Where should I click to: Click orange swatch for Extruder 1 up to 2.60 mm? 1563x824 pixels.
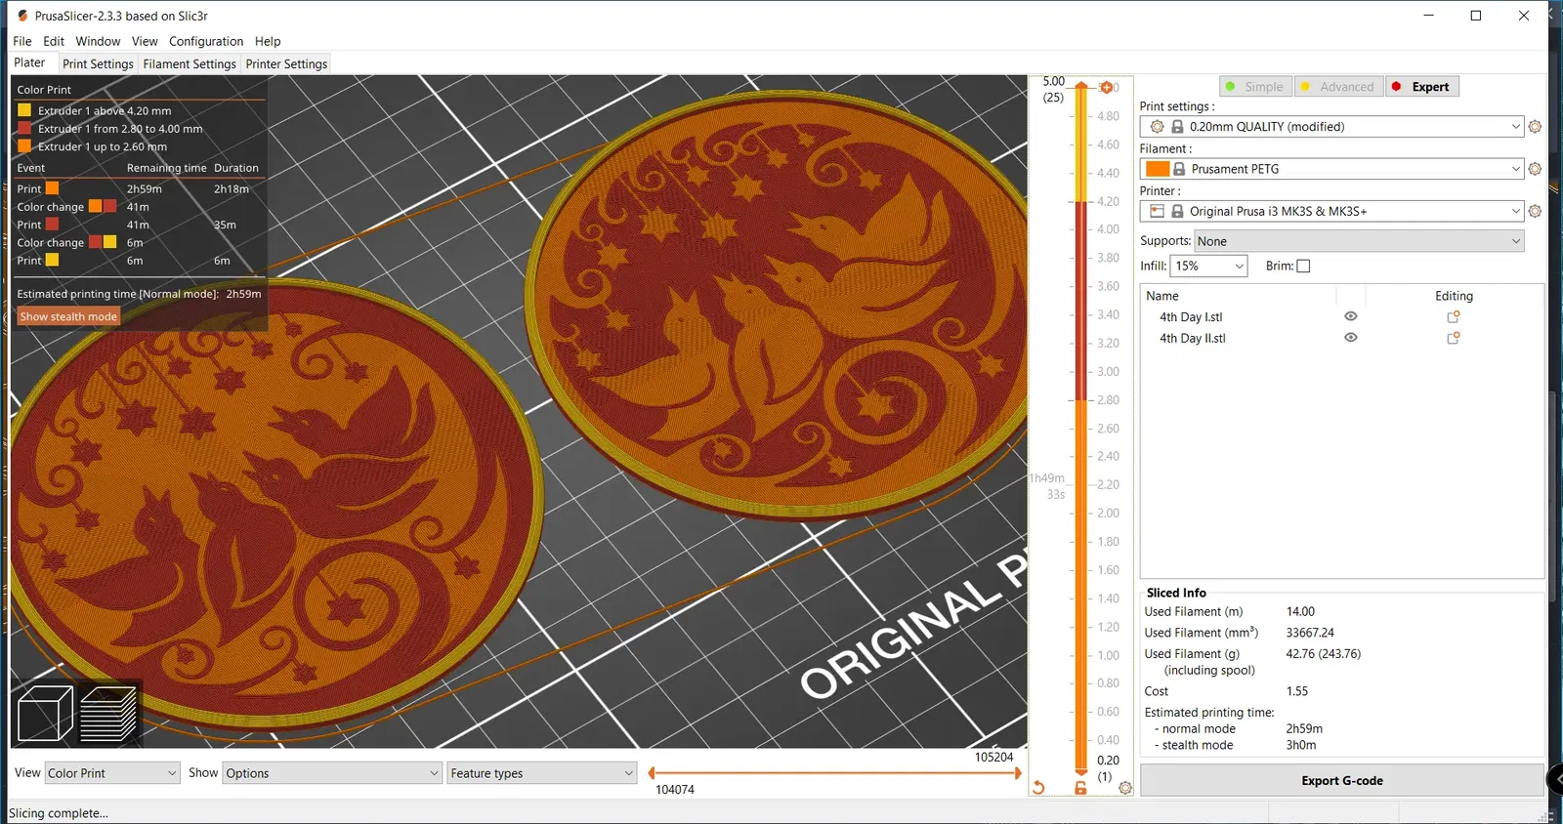point(24,146)
